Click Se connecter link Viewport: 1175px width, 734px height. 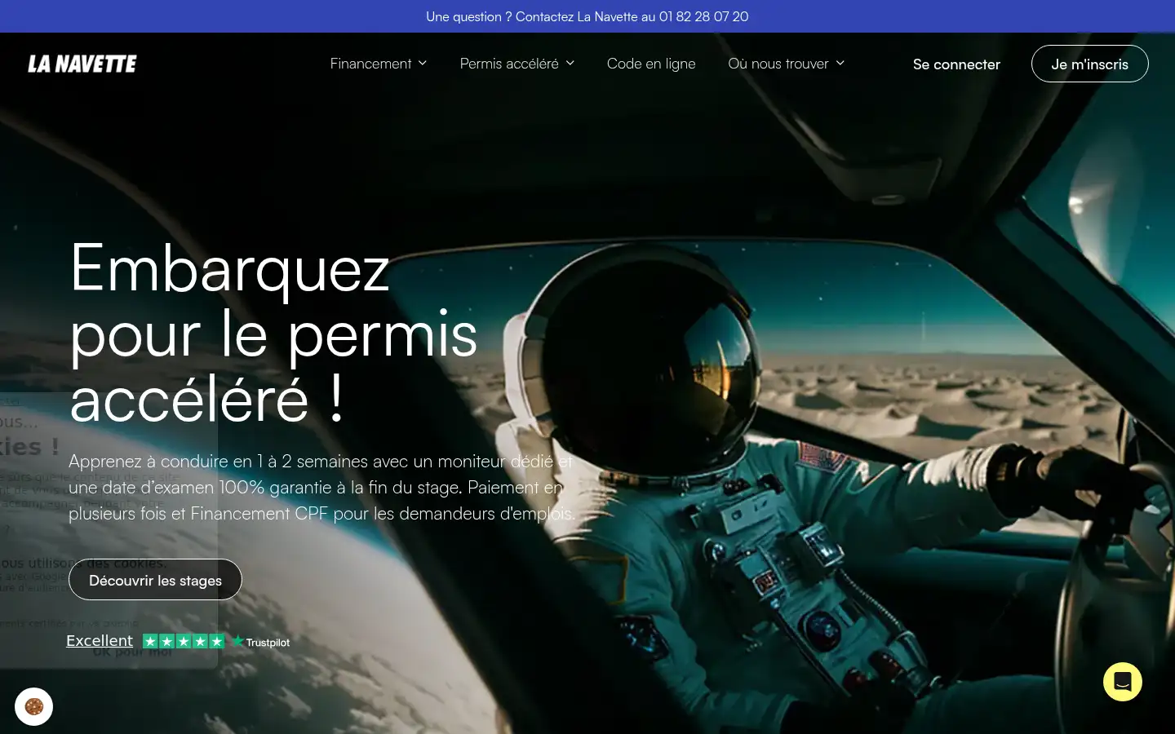point(956,64)
